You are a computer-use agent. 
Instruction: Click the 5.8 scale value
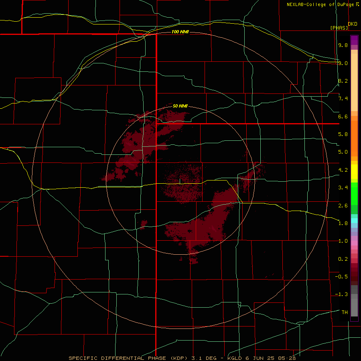[343, 134]
